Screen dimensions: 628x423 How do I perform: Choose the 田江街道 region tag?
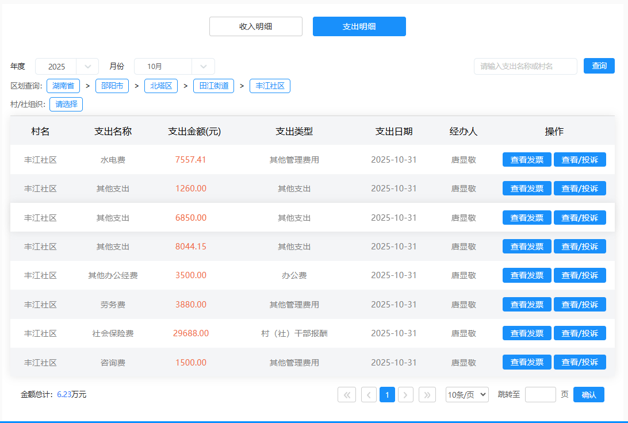coord(213,86)
